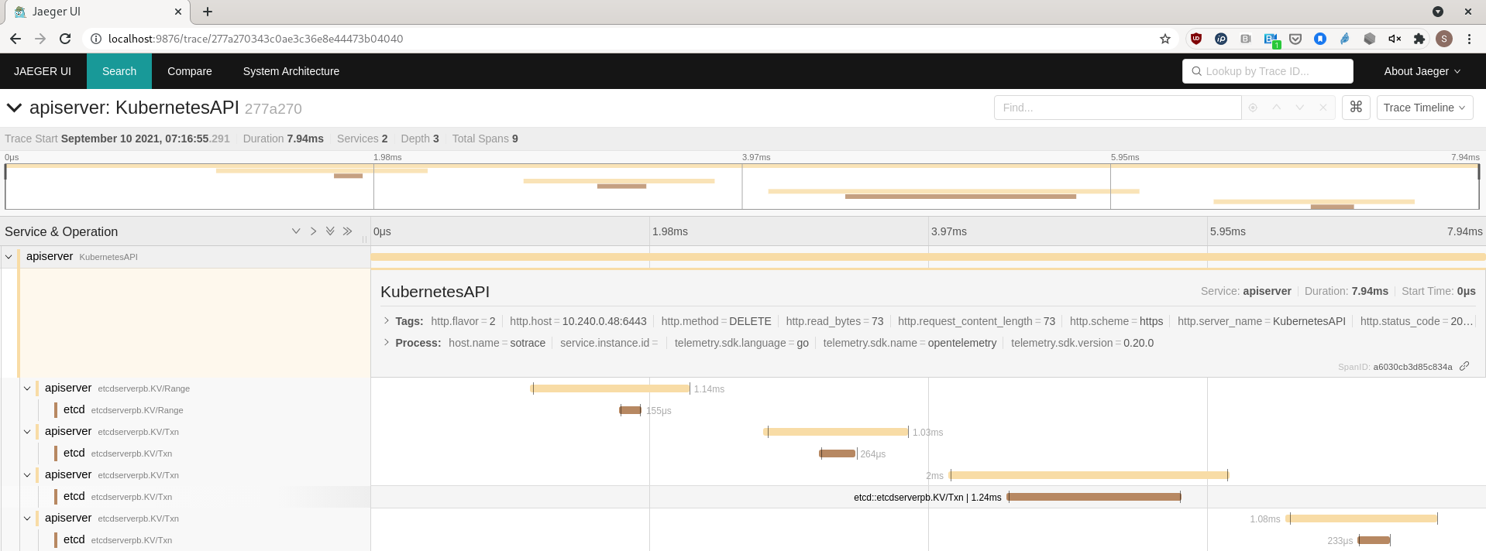Click minimap at 3.97ms marker
Screen dimensions: 1486x551
(742, 186)
